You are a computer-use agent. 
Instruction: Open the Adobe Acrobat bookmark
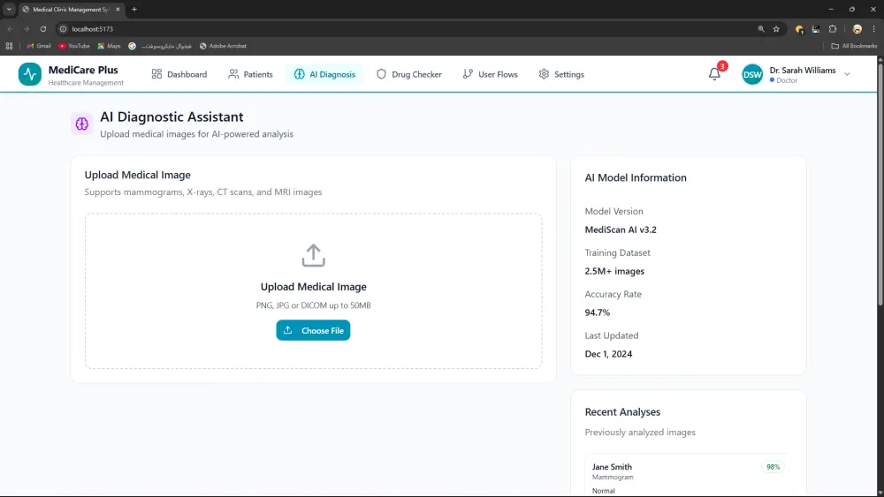[224, 46]
